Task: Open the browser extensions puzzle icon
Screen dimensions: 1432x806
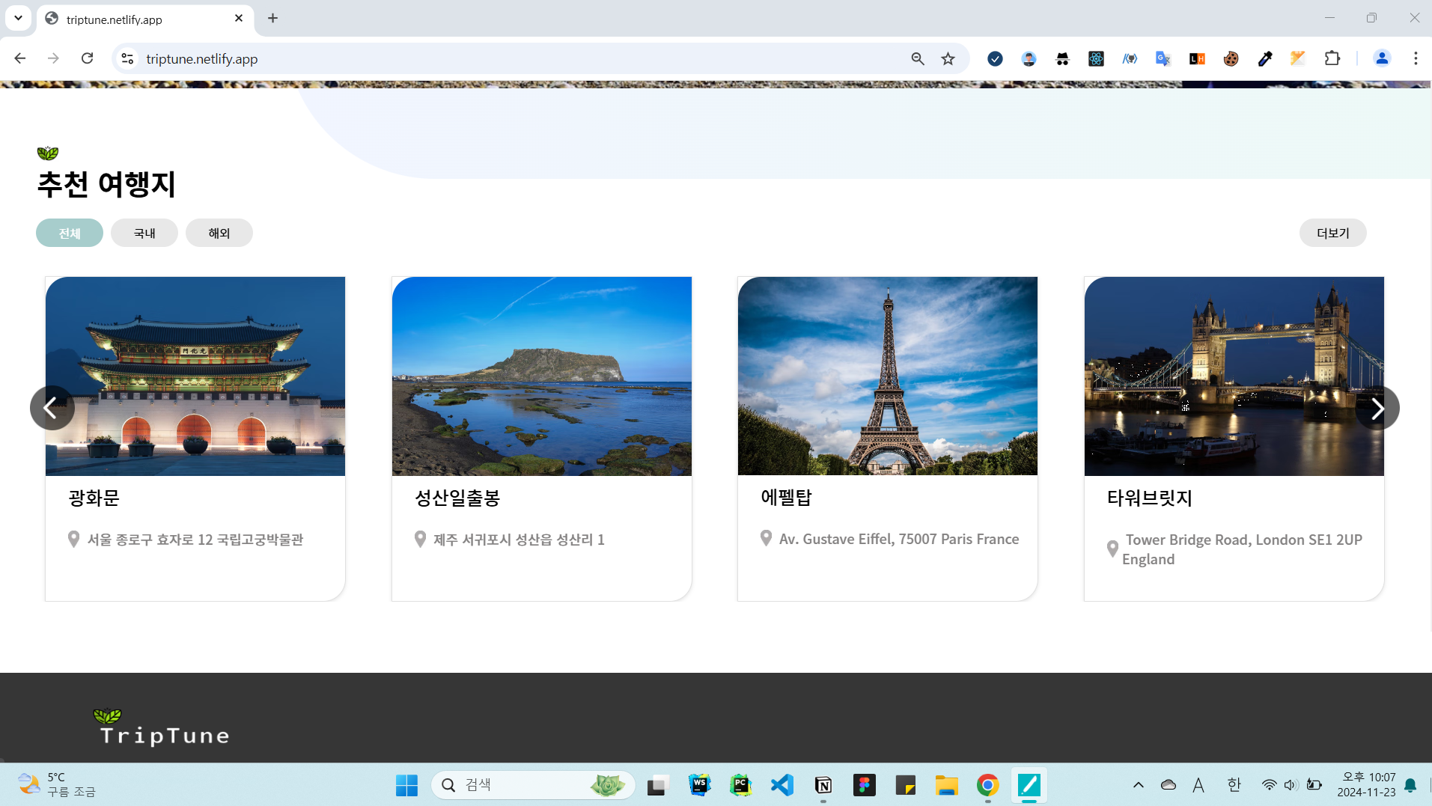Action: [1332, 58]
